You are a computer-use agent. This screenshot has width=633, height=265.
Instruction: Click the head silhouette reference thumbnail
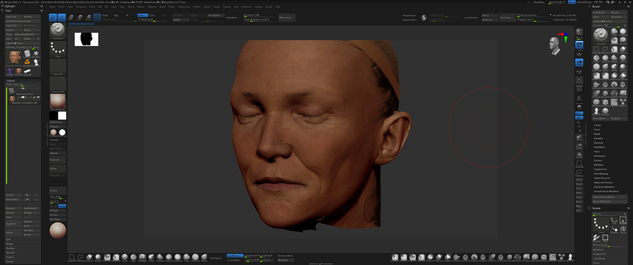point(86,39)
